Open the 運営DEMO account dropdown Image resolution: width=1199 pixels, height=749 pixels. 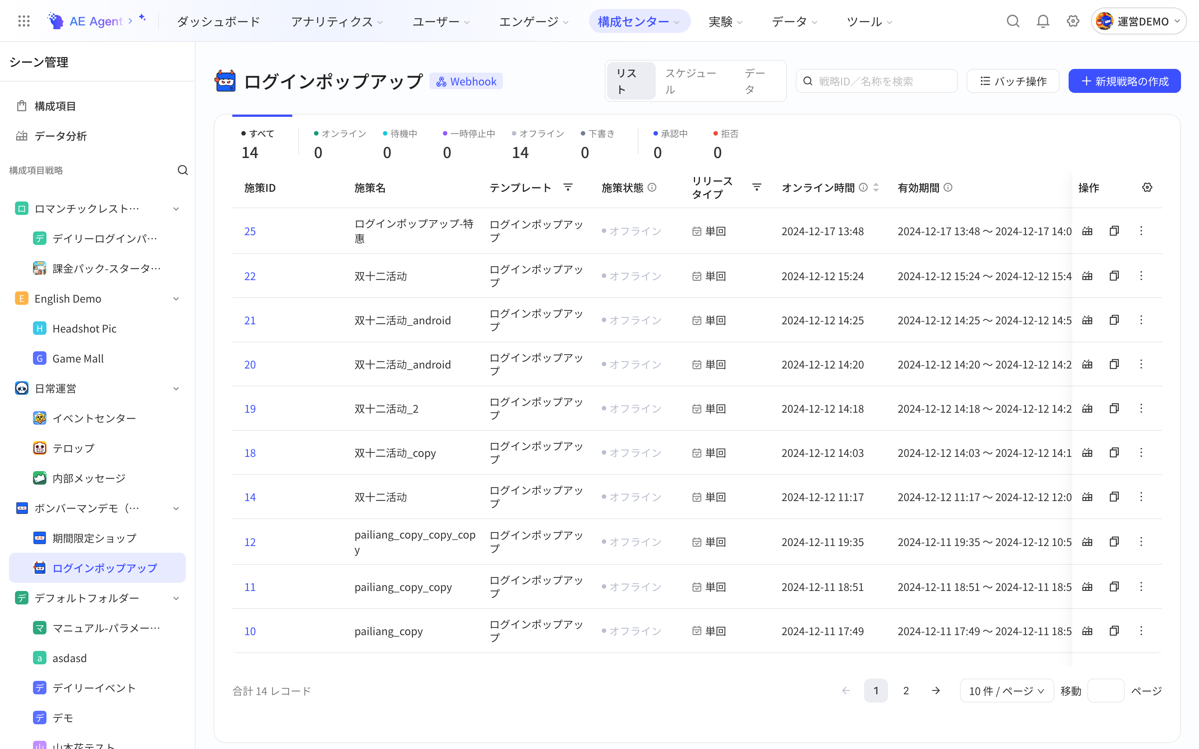coord(1139,21)
